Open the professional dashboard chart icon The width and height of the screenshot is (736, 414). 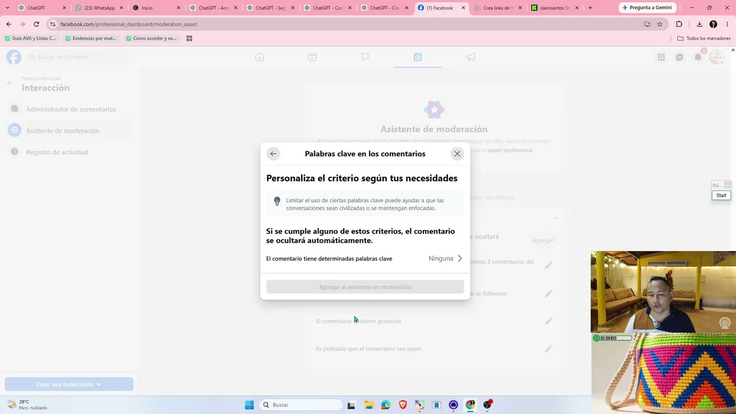pyautogui.click(x=418, y=57)
